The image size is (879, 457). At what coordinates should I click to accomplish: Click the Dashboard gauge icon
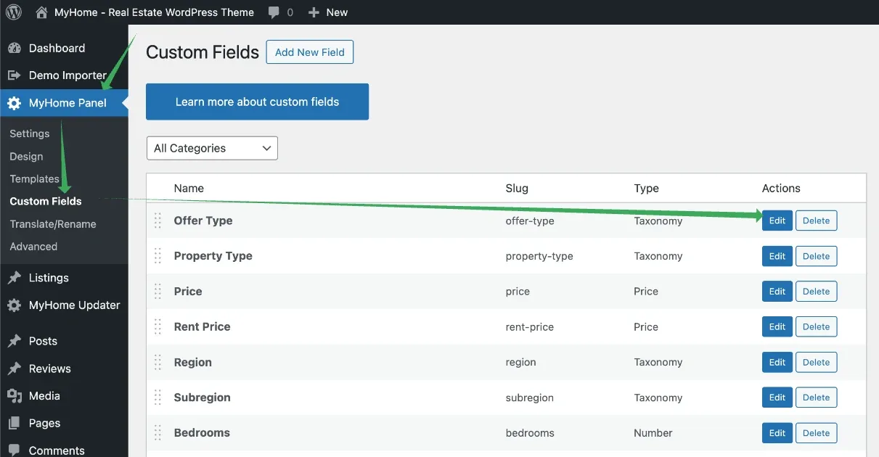[14, 48]
